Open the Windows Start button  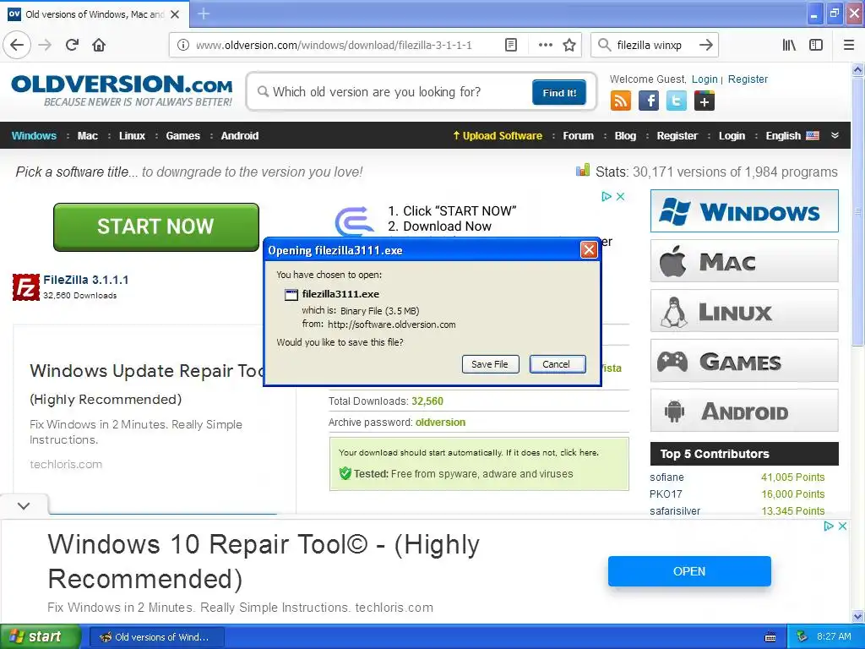click(x=41, y=636)
